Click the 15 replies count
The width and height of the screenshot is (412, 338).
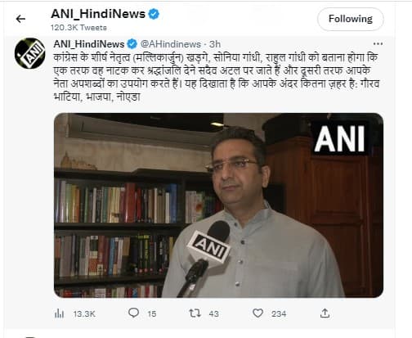click(152, 313)
